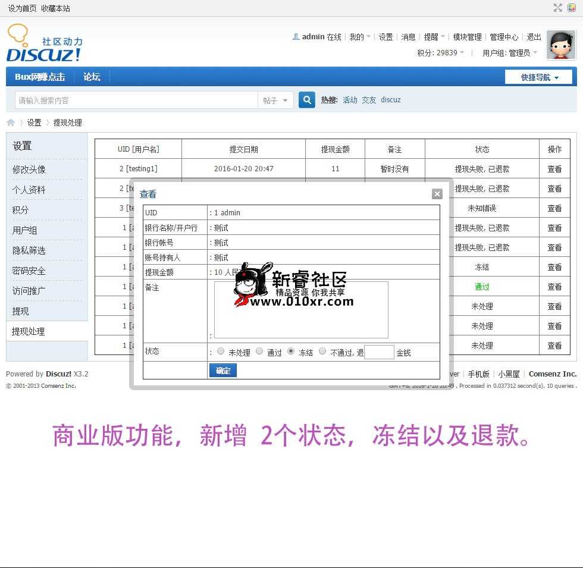This screenshot has height=568, width=583.
Task: Select the 不通过 radio option
Action: [322, 352]
